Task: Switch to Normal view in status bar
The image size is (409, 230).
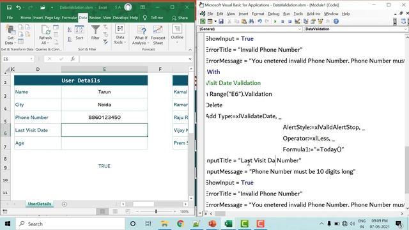Action: tap(102, 211)
